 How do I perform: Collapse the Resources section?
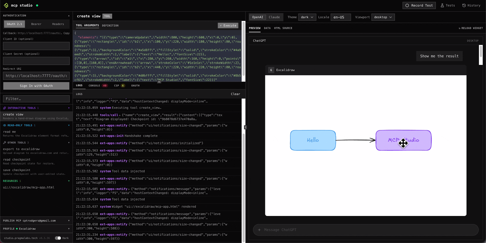click(69, 181)
